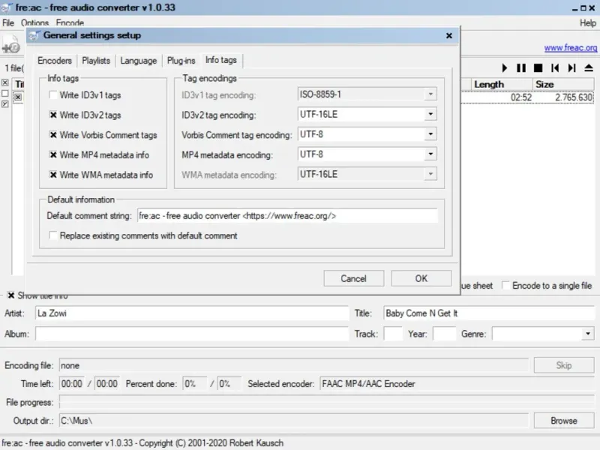The image size is (600, 450).
Task: Click the fre:ac dialog title icon
Action: tap(34, 35)
